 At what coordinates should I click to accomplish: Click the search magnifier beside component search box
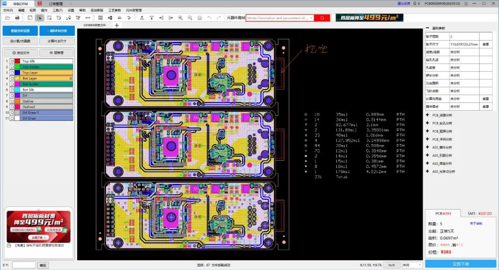(323, 18)
